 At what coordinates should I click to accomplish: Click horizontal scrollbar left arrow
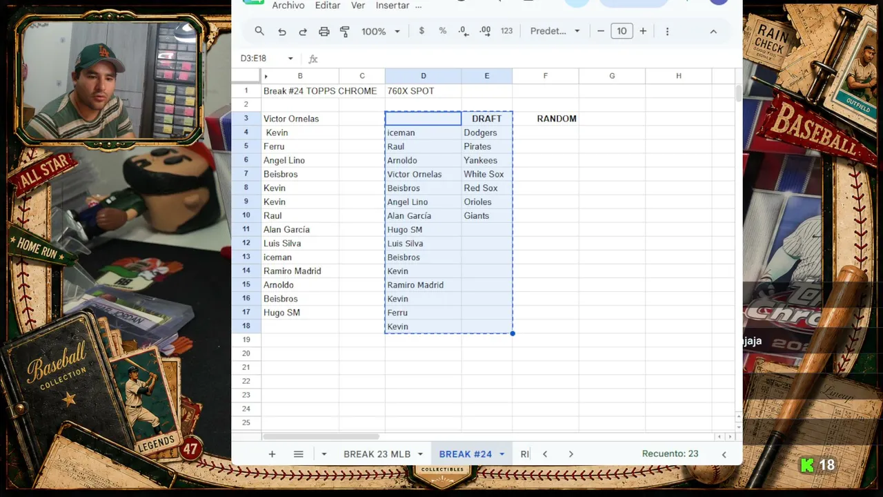tap(720, 436)
